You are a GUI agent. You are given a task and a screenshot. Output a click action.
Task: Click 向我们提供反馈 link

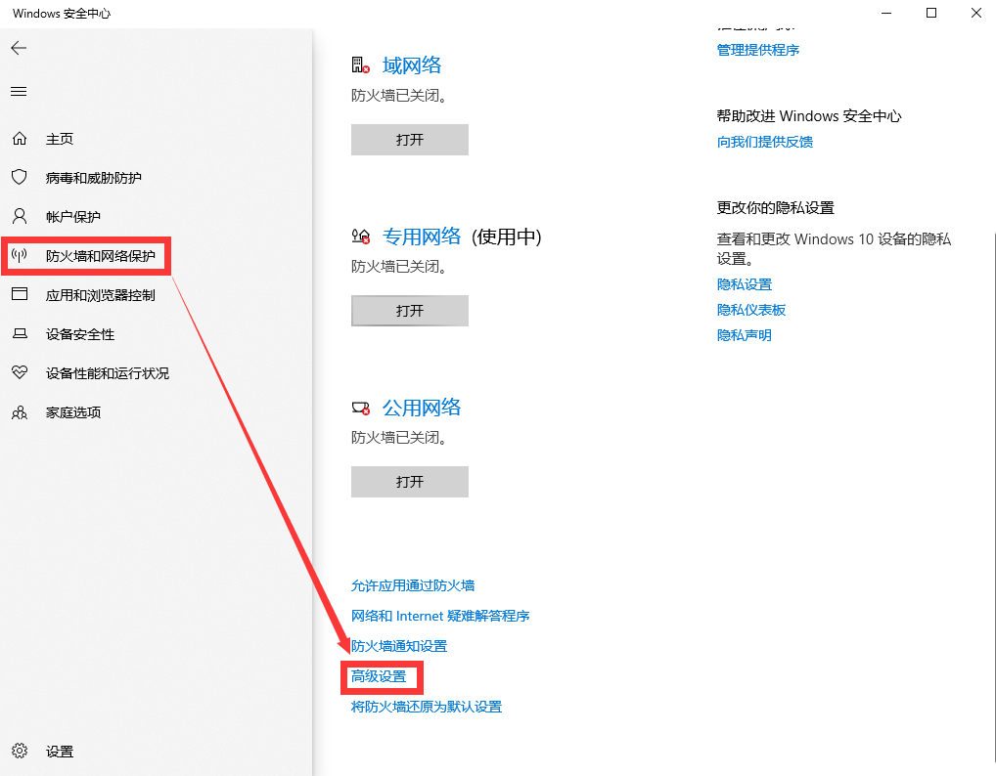pos(765,142)
